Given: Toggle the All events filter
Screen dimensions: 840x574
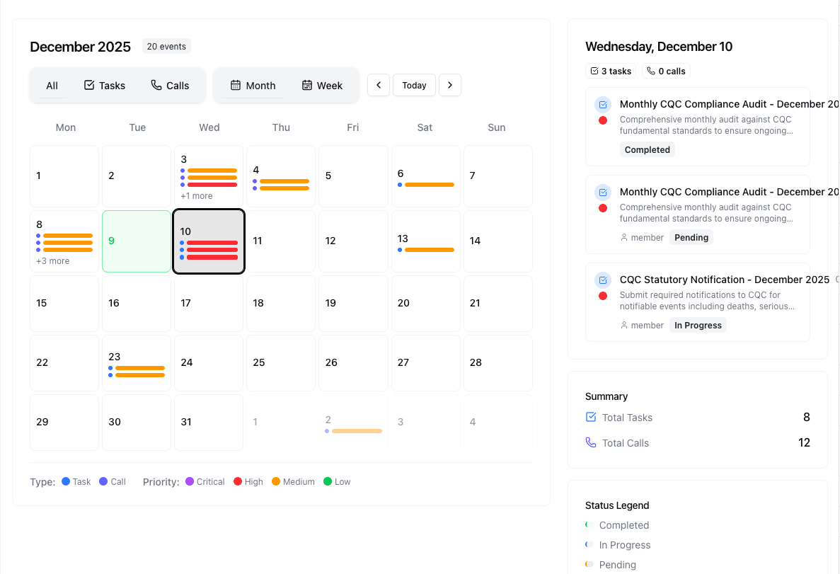Looking at the screenshot, I should pos(52,85).
